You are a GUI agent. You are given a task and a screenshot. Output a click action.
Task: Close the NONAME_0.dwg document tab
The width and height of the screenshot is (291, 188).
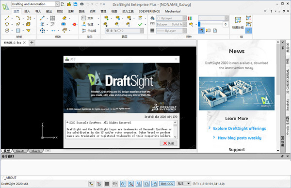(24, 43)
